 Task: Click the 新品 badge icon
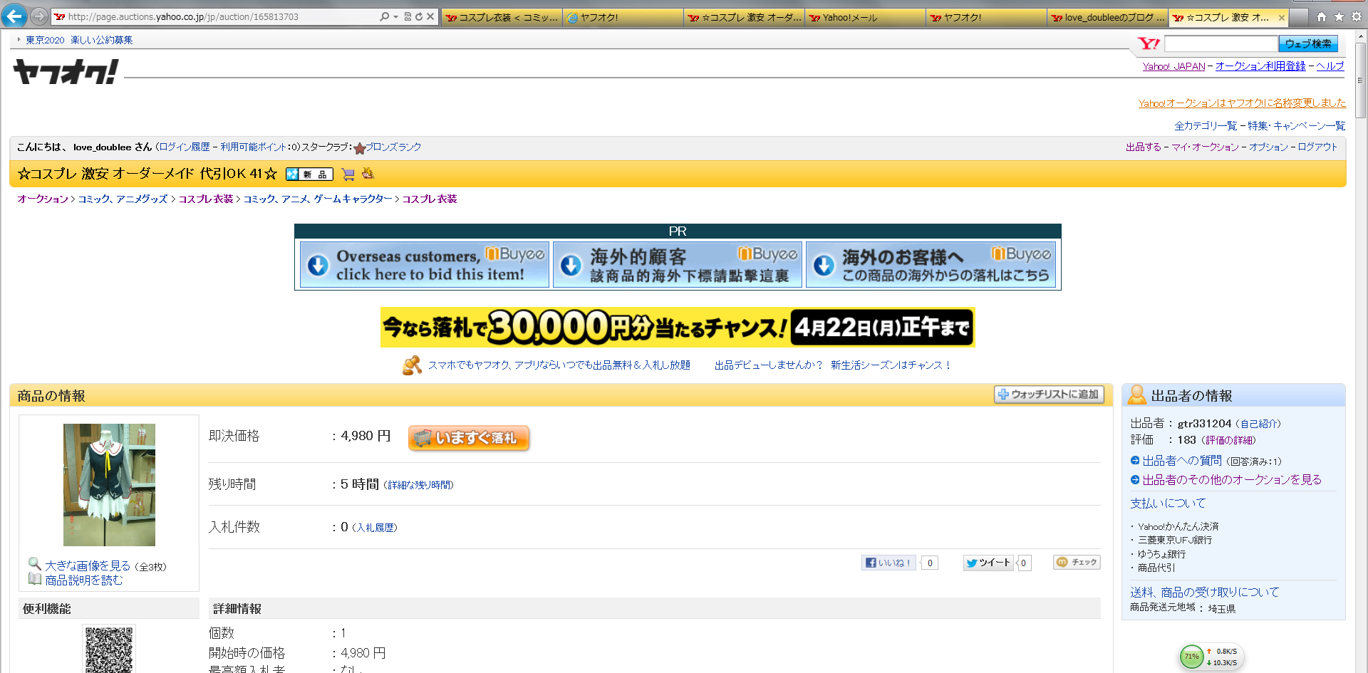coord(309,174)
